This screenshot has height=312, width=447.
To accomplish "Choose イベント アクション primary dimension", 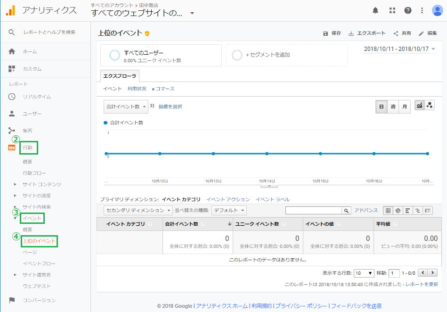I will point(228,199).
